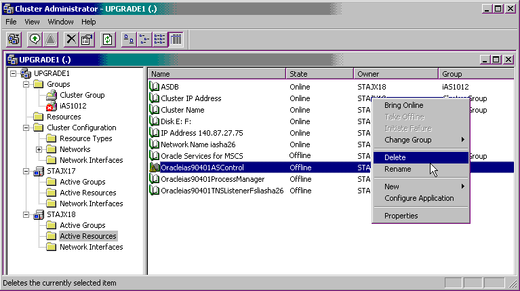The width and height of the screenshot is (520, 291).
Task: Switch to Details view
Action: click(176, 39)
